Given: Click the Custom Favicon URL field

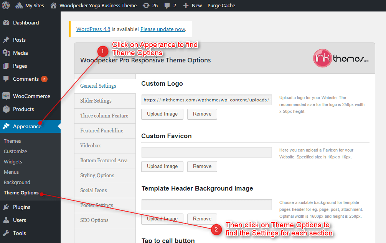Looking at the screenshot, I should click(x=207, y=152).
